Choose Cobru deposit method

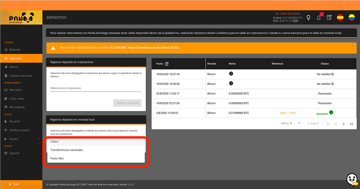[96, 141]
